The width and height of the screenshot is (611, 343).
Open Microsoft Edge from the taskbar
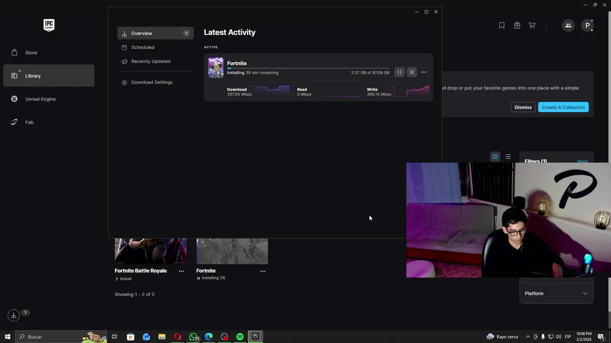(209, 337)
